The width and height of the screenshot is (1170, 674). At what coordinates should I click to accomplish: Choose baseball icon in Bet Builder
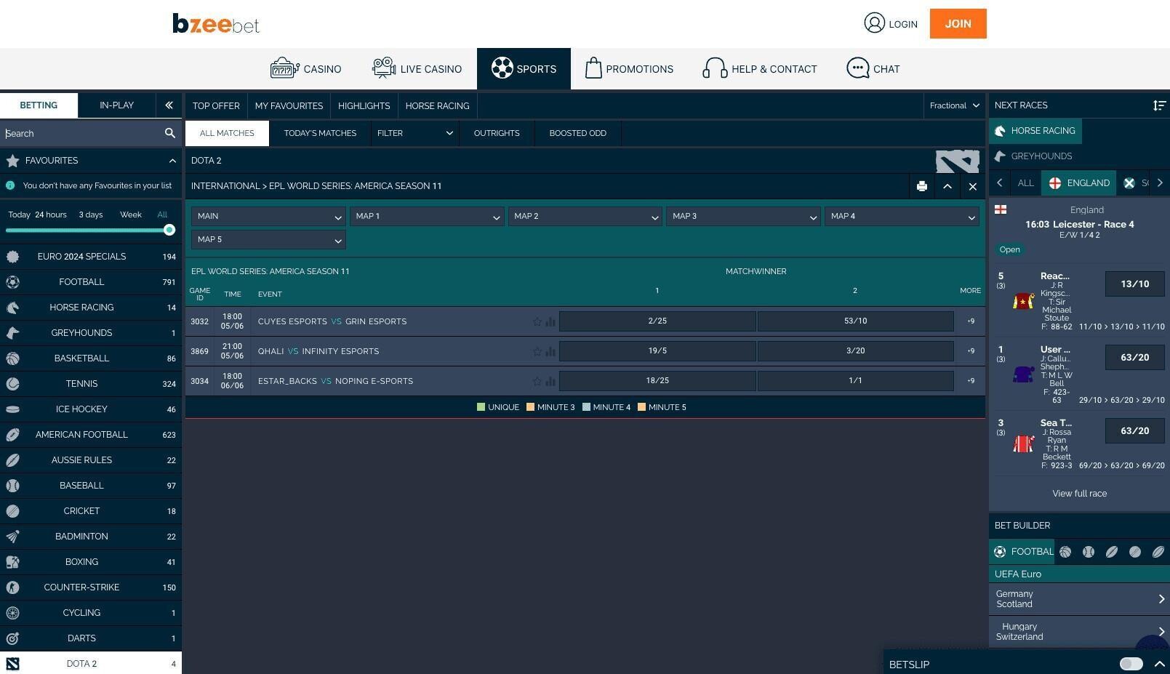click(x=1089, y=552)
